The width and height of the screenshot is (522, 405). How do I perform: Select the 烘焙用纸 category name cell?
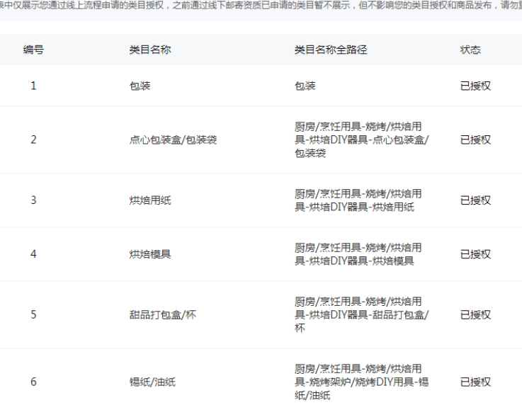[150, 200]
